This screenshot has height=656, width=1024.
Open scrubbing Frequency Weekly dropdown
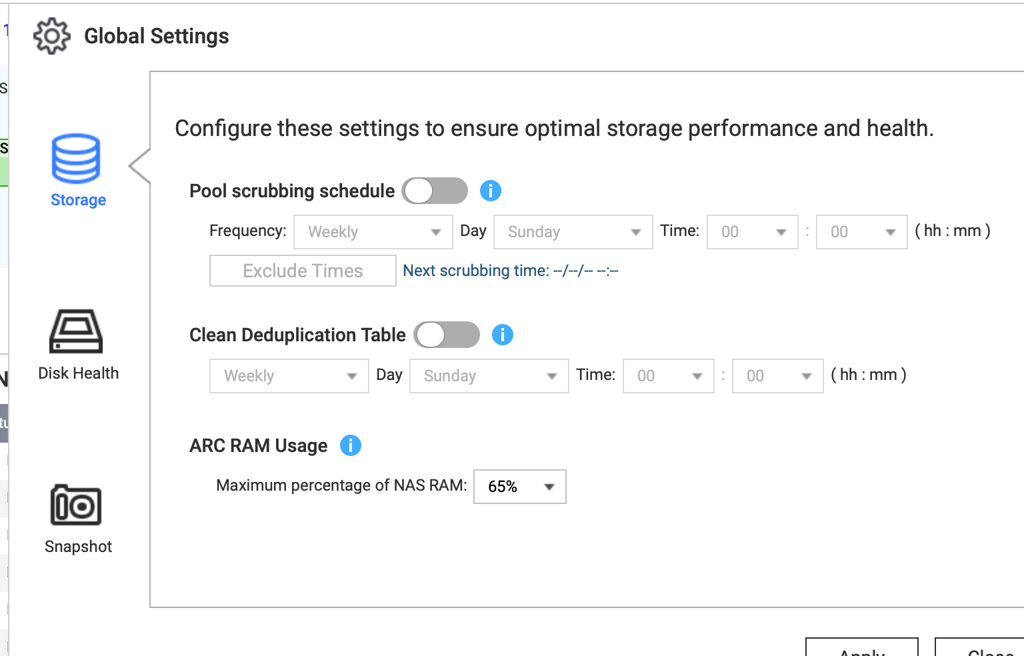click(373, 232)
